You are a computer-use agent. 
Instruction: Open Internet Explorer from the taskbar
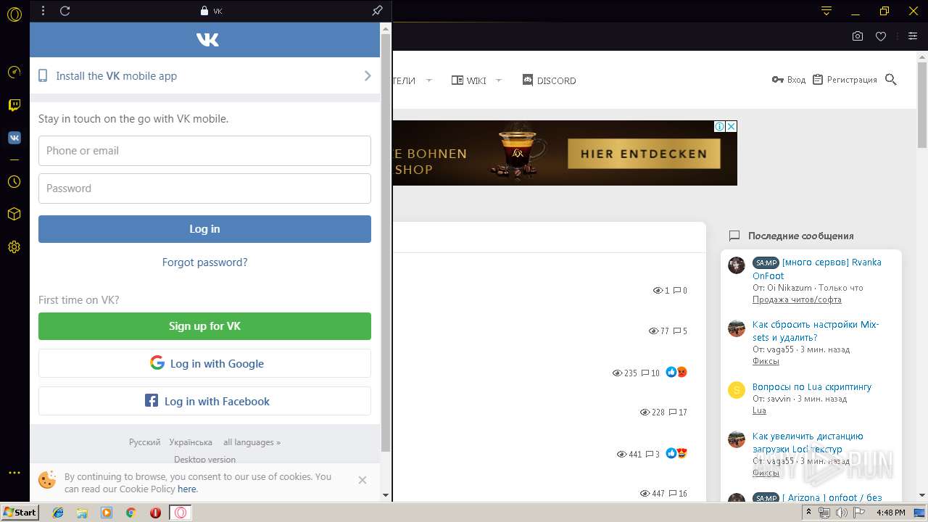pos(58,513)
